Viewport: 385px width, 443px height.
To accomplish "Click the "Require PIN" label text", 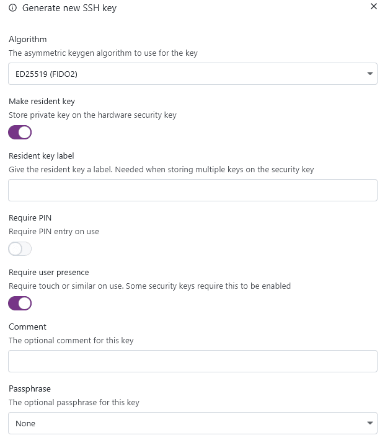I will point(30,217).
